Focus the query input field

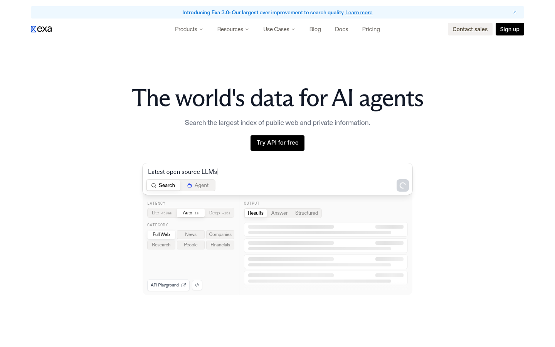click(277, 172)
